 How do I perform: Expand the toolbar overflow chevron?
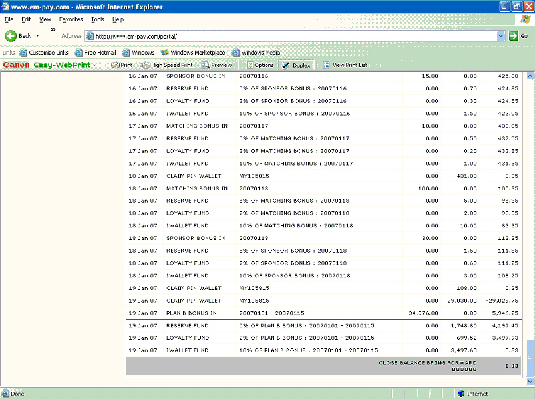[53, 30]
